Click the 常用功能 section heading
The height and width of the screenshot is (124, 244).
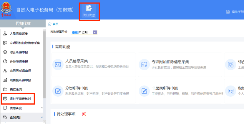point(63,47)
